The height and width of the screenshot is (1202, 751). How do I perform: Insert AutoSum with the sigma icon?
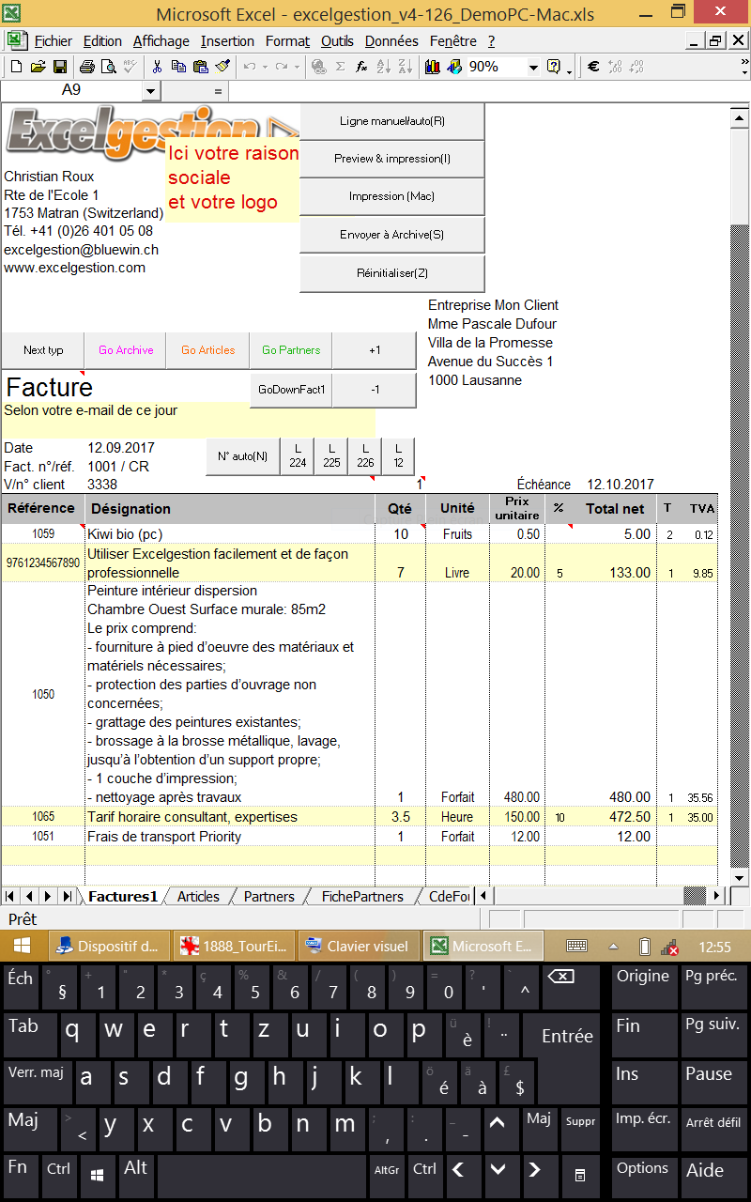click(340, 67)
